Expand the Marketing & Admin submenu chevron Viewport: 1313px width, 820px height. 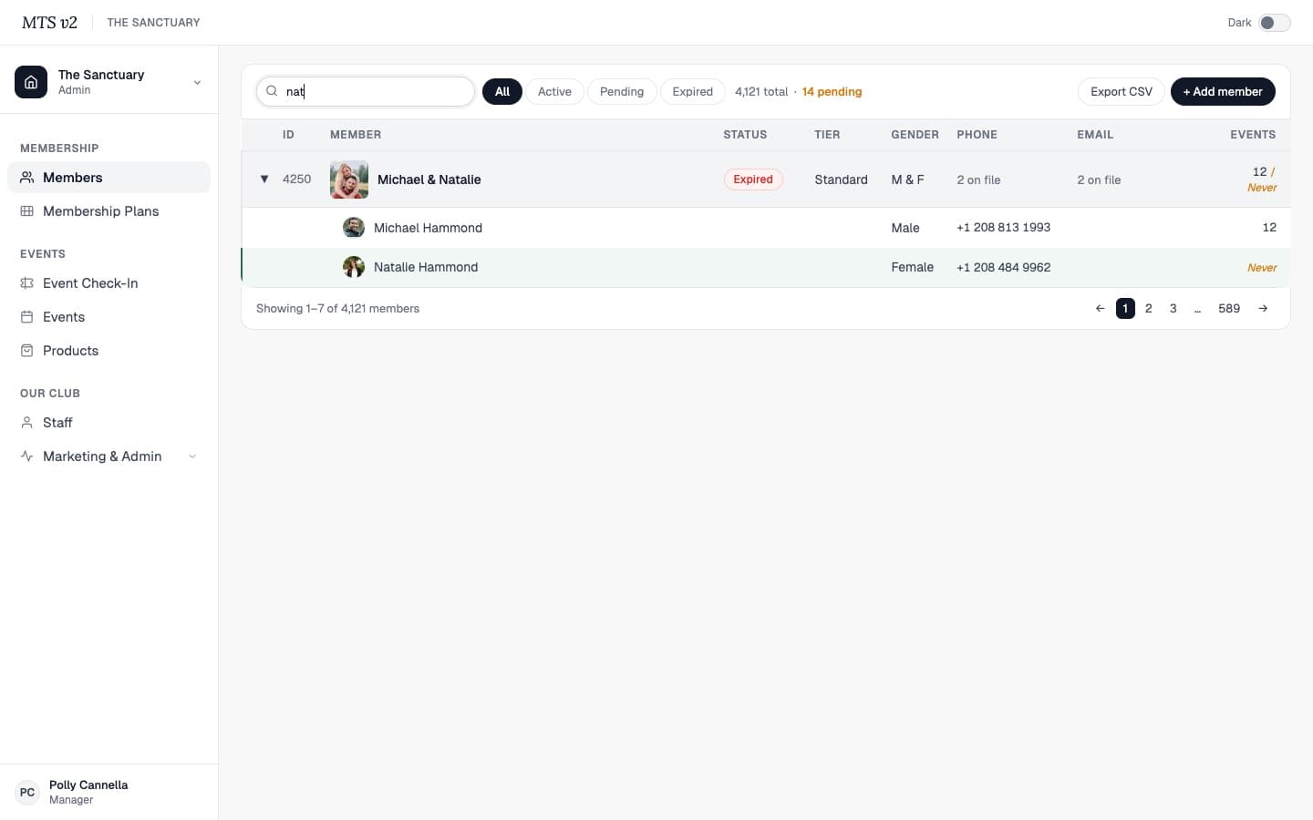pyautogui.click(x=192, y=456)
